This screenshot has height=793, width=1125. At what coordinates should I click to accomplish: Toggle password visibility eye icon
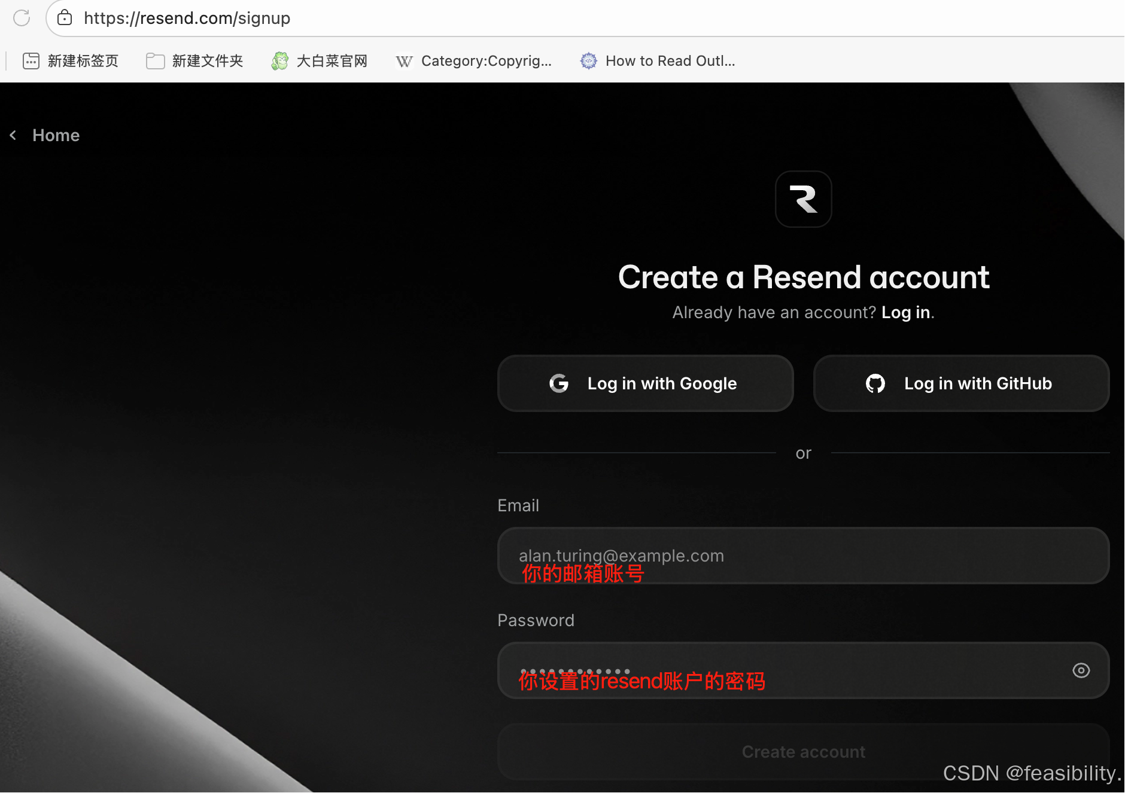pos(1081,670)
